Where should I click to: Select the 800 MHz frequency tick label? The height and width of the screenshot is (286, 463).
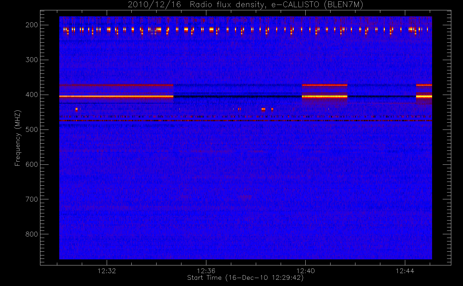click(x=31, y=234)
